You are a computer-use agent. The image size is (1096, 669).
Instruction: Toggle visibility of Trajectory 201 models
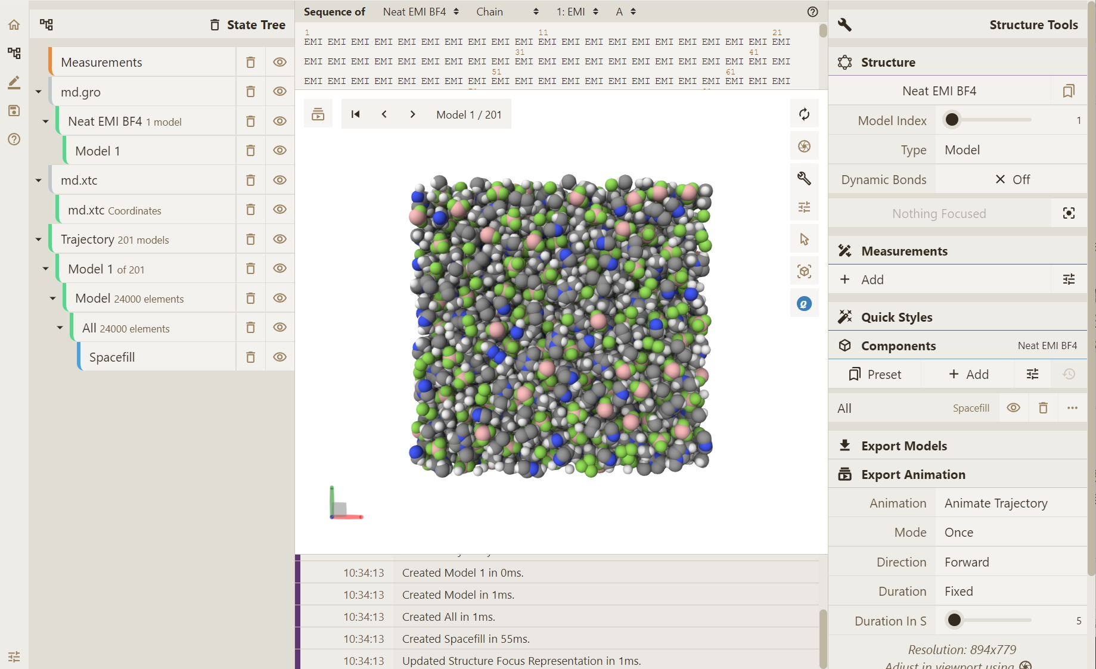(x=280, y=239)
